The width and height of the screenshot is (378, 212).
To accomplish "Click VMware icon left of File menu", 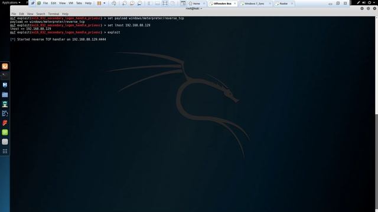I will tap(33, 3).
